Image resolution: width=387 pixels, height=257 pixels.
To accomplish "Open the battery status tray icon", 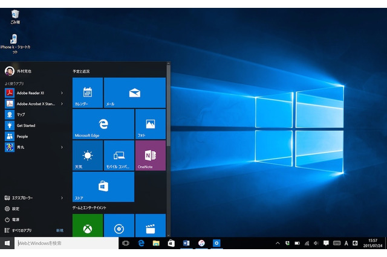I will tap(297, 243).
